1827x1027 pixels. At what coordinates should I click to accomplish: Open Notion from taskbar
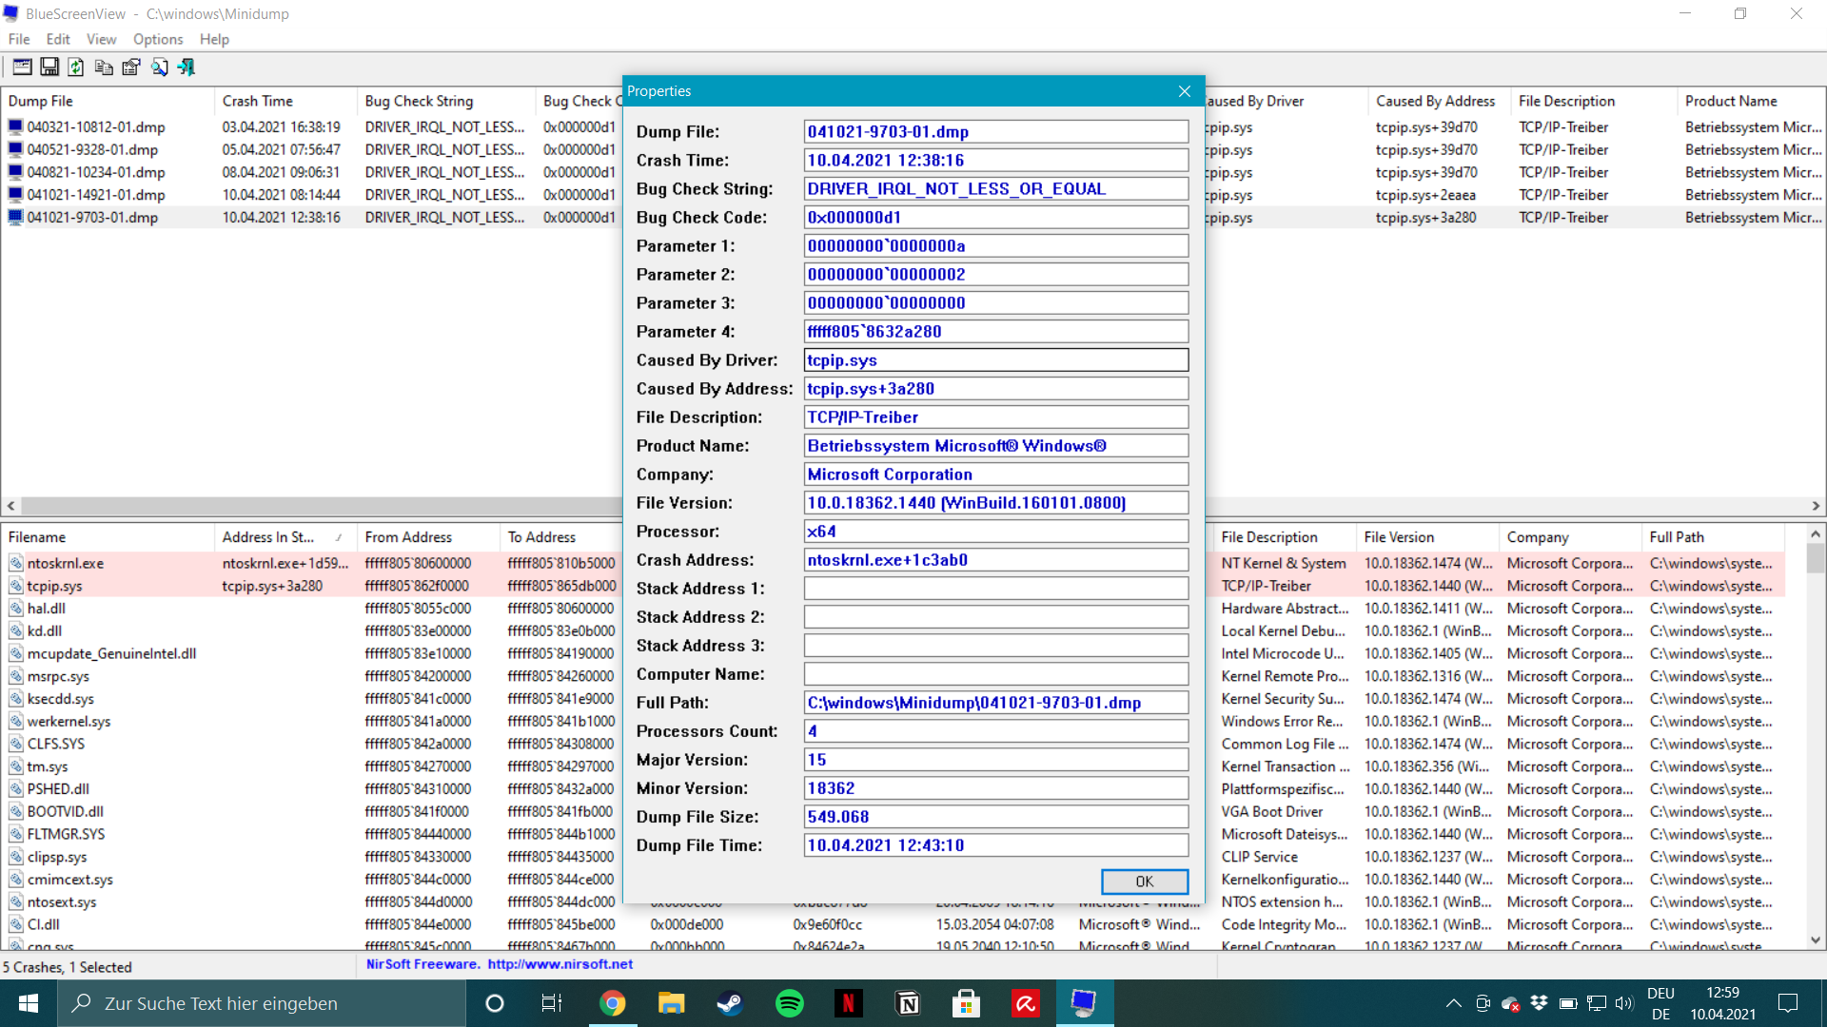click(x=908, y=1003)
